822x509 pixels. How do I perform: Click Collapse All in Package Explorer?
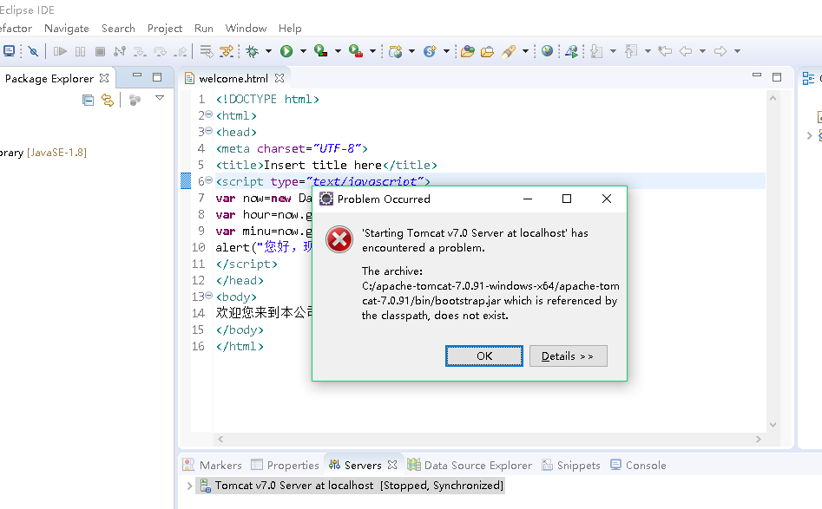tap(88, 100)
